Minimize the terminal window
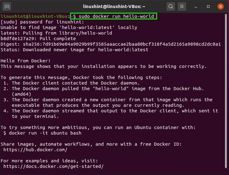Viewport: 229px width, 175px height. click(x=196, y=7)
